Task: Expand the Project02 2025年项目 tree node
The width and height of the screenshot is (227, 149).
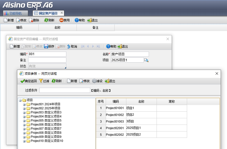Action: pyautogui.click(x=24, y=108)
